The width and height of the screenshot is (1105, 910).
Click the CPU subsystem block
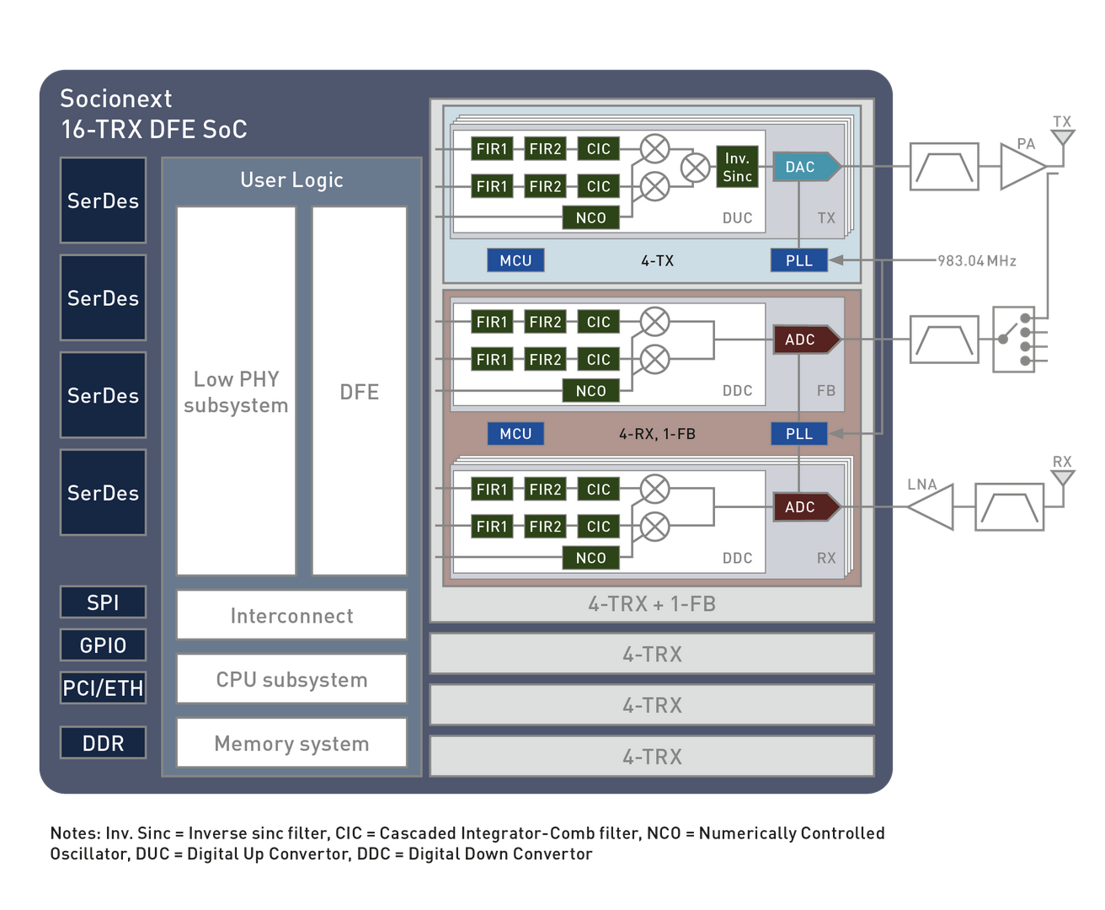[291, 678]
